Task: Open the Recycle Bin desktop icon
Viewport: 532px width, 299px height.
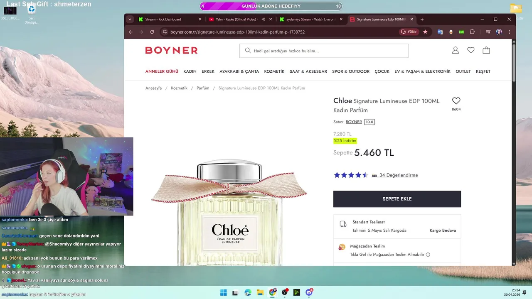Action: pos(31,13)
